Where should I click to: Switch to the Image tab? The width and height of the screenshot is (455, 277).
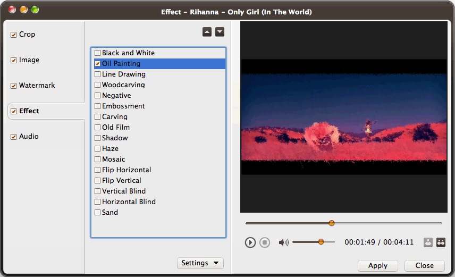[29, 60]
